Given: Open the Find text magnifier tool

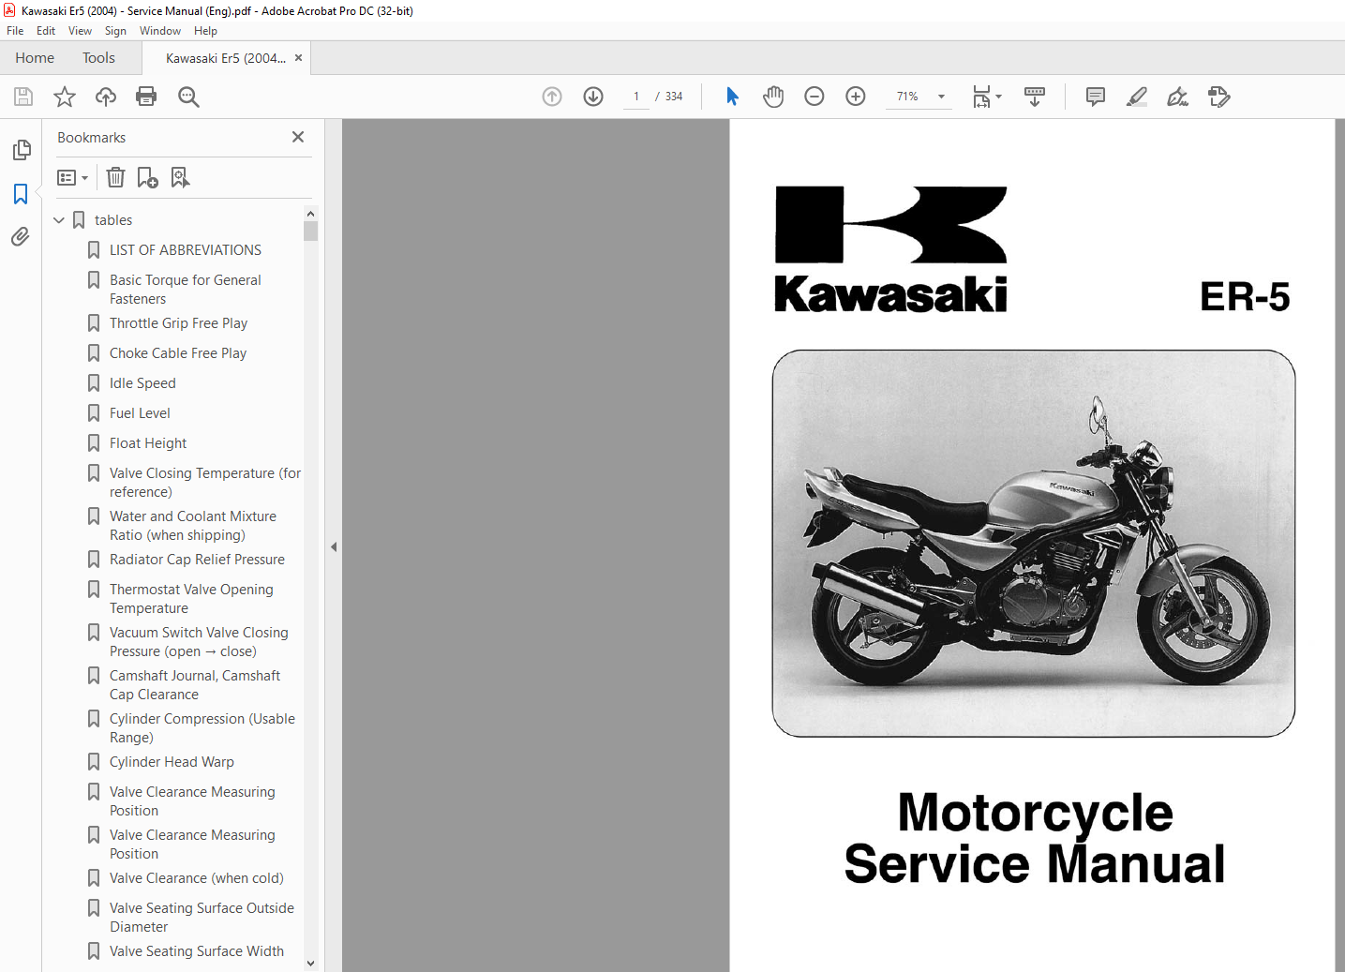Looking at the screenshot, I should coord(188,97).
